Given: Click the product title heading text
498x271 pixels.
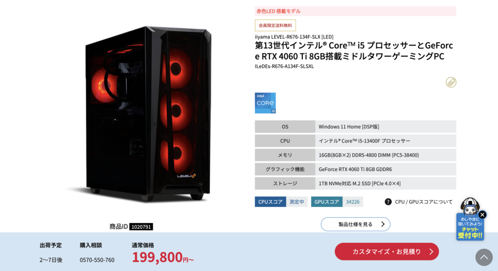Looking at the screenshot, I should [354, 50].
